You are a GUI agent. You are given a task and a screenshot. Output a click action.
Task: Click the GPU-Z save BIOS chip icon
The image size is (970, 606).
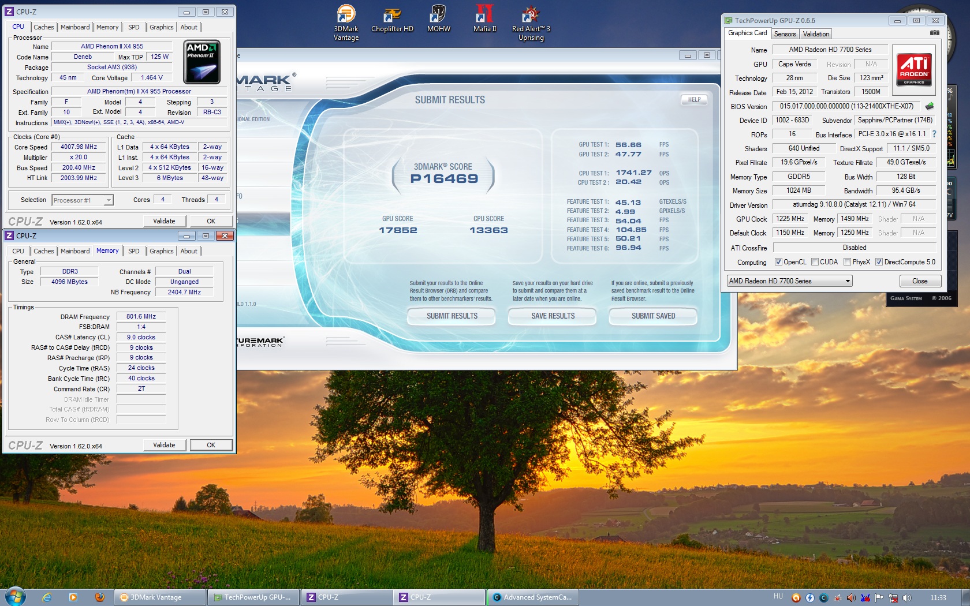click(x=930, y=106)
